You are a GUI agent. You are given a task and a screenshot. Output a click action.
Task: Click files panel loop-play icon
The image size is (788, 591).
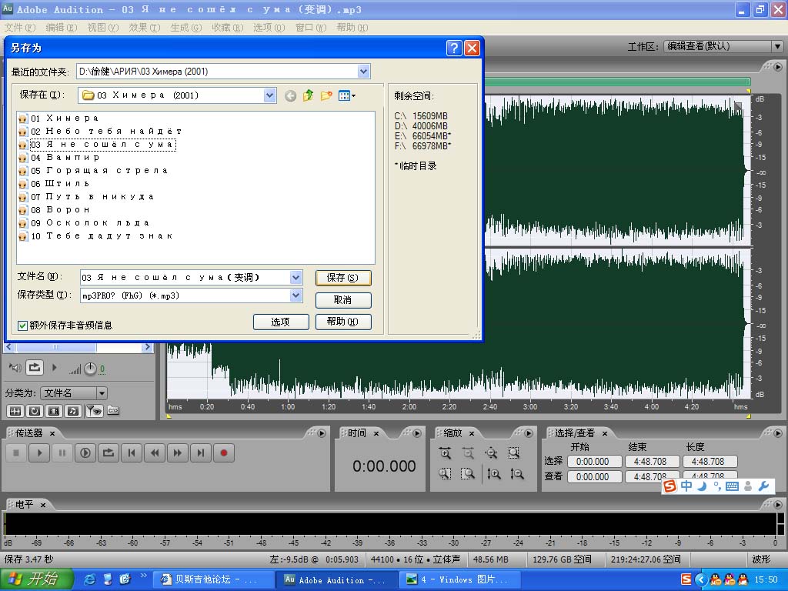click(x=34, y=367)
